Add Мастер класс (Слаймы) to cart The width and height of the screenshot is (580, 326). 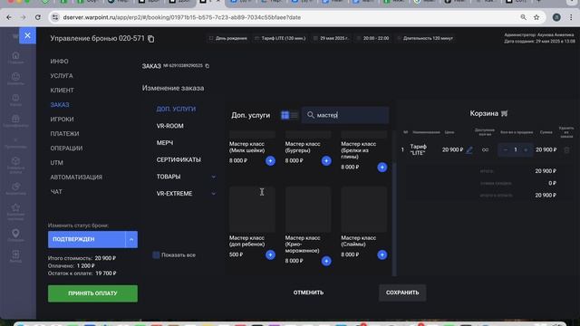[382, 254]
